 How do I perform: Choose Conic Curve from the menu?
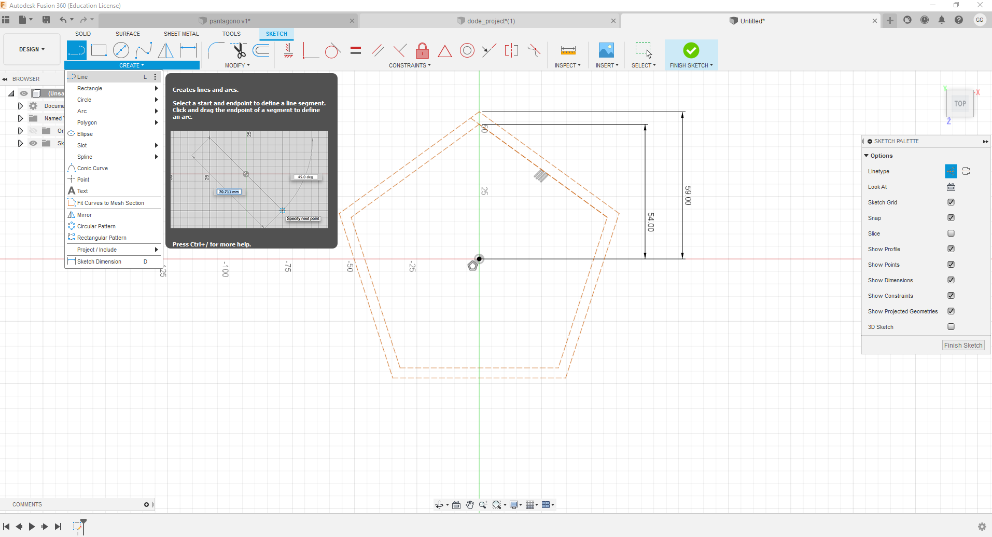coord(113,168)
